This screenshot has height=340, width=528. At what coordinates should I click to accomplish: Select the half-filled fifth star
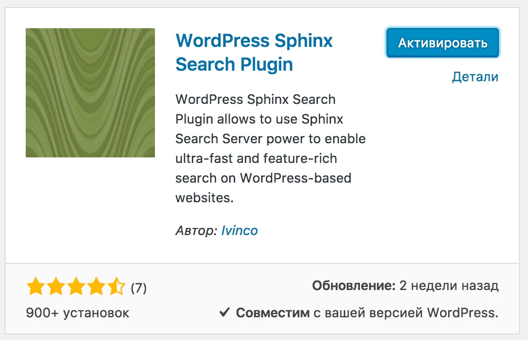pyautogui.click(x=117, y=286)
